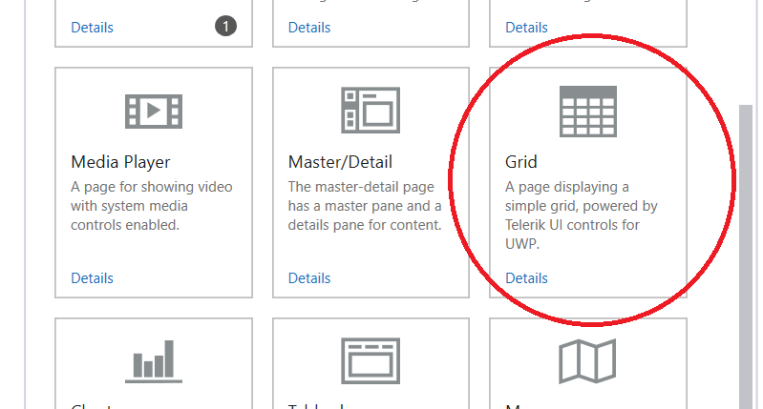Viewport: 763px width, 409px height.
Task: Open Details link in top right card
Action: [x=526, y=28]
